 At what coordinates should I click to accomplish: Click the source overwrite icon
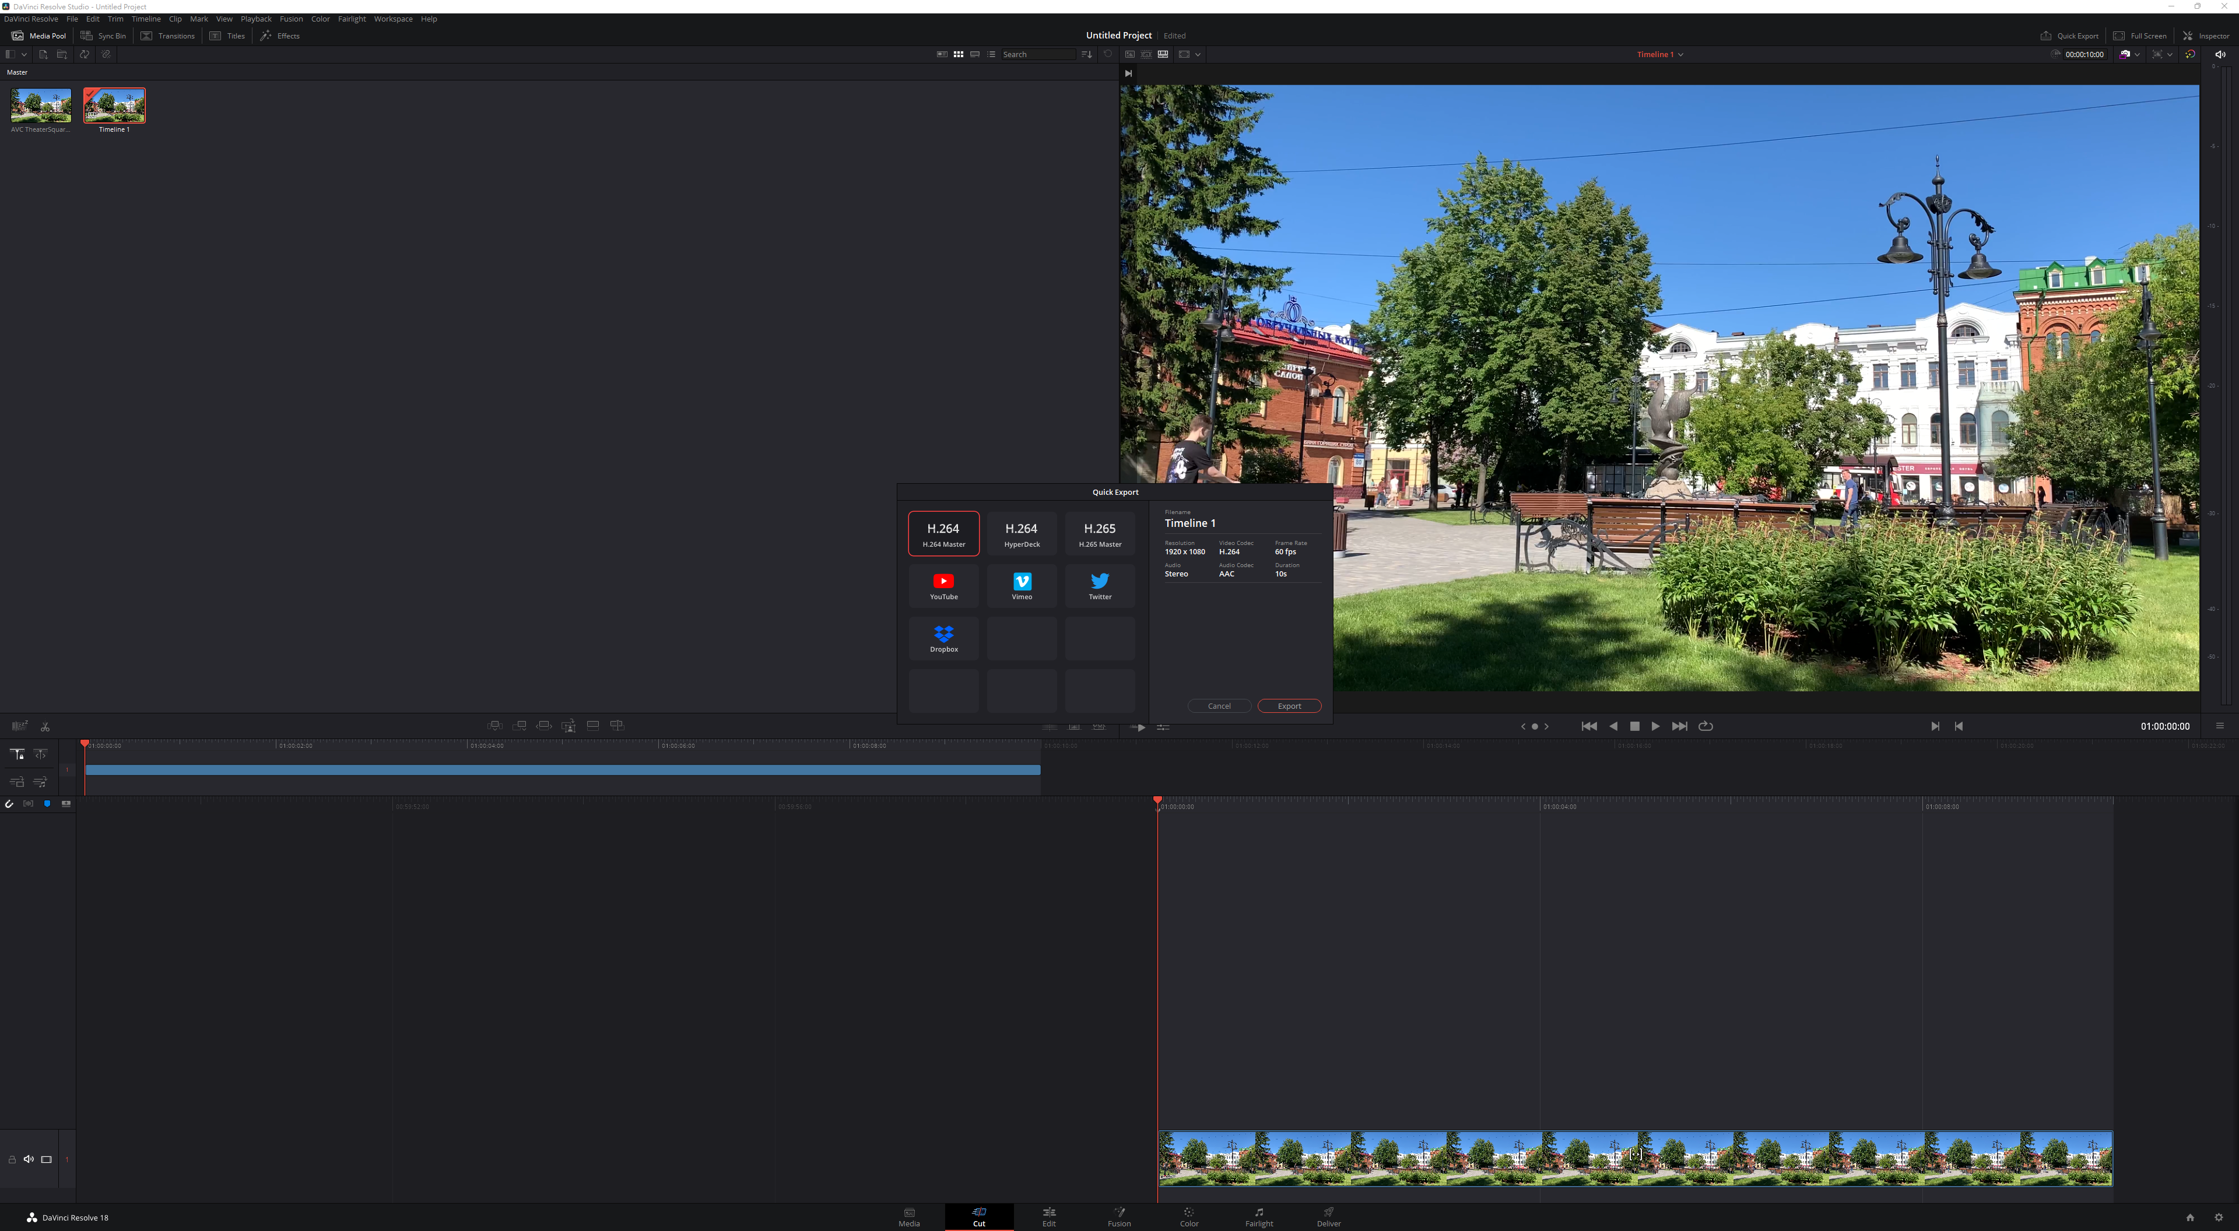[x=617, y=726]
